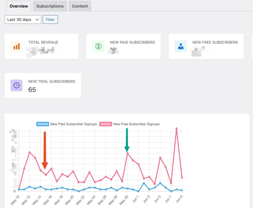The image size is (253, 208).
Task: Click the chevron on date range selector
Action: click(37, 19)
